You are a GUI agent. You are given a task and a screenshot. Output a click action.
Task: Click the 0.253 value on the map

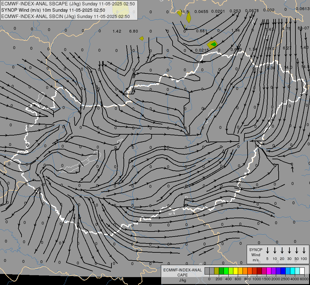pos(235,11)
